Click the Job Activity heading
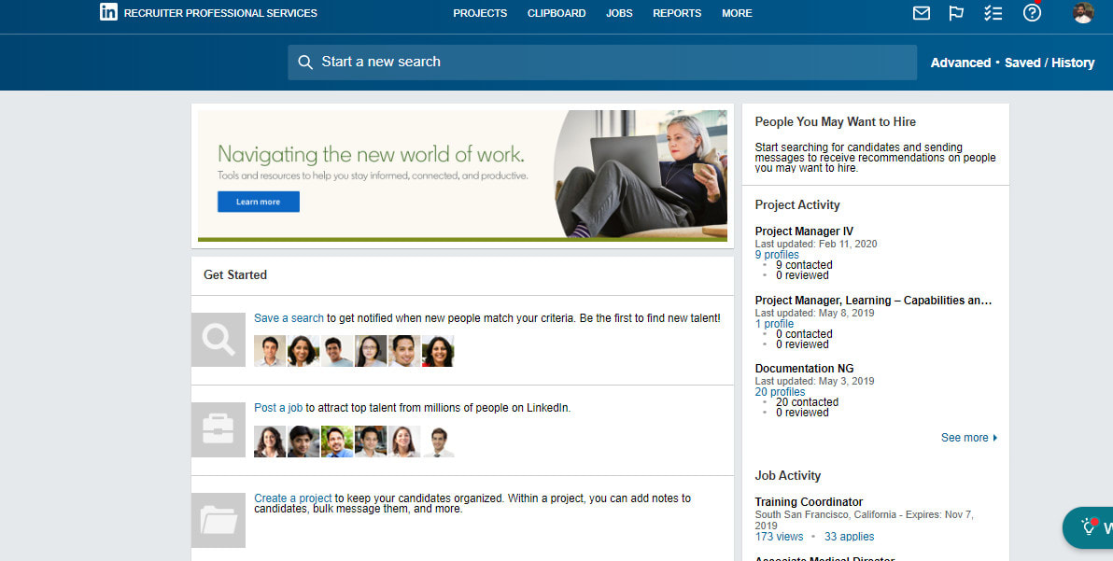The image size is (1113, 561). coord(788,476)
